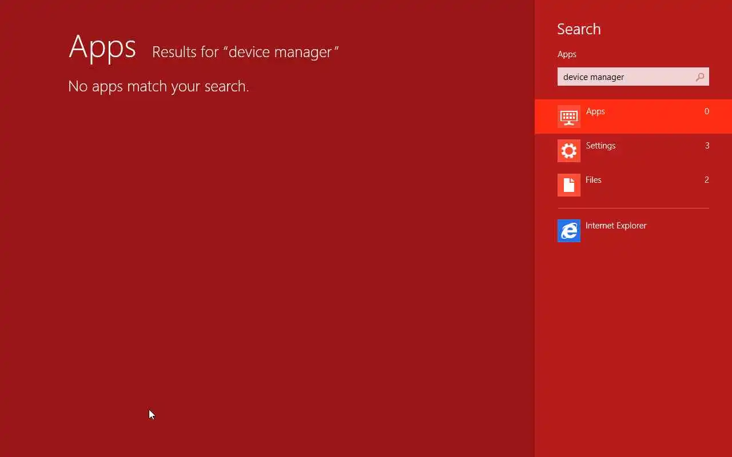Click the "No apps match your search." message

pos(158,86)
